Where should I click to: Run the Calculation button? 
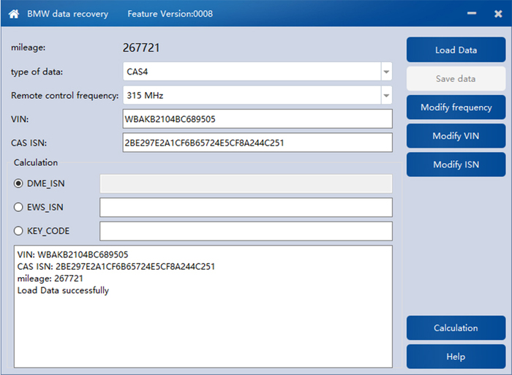(x=456, y=328)
